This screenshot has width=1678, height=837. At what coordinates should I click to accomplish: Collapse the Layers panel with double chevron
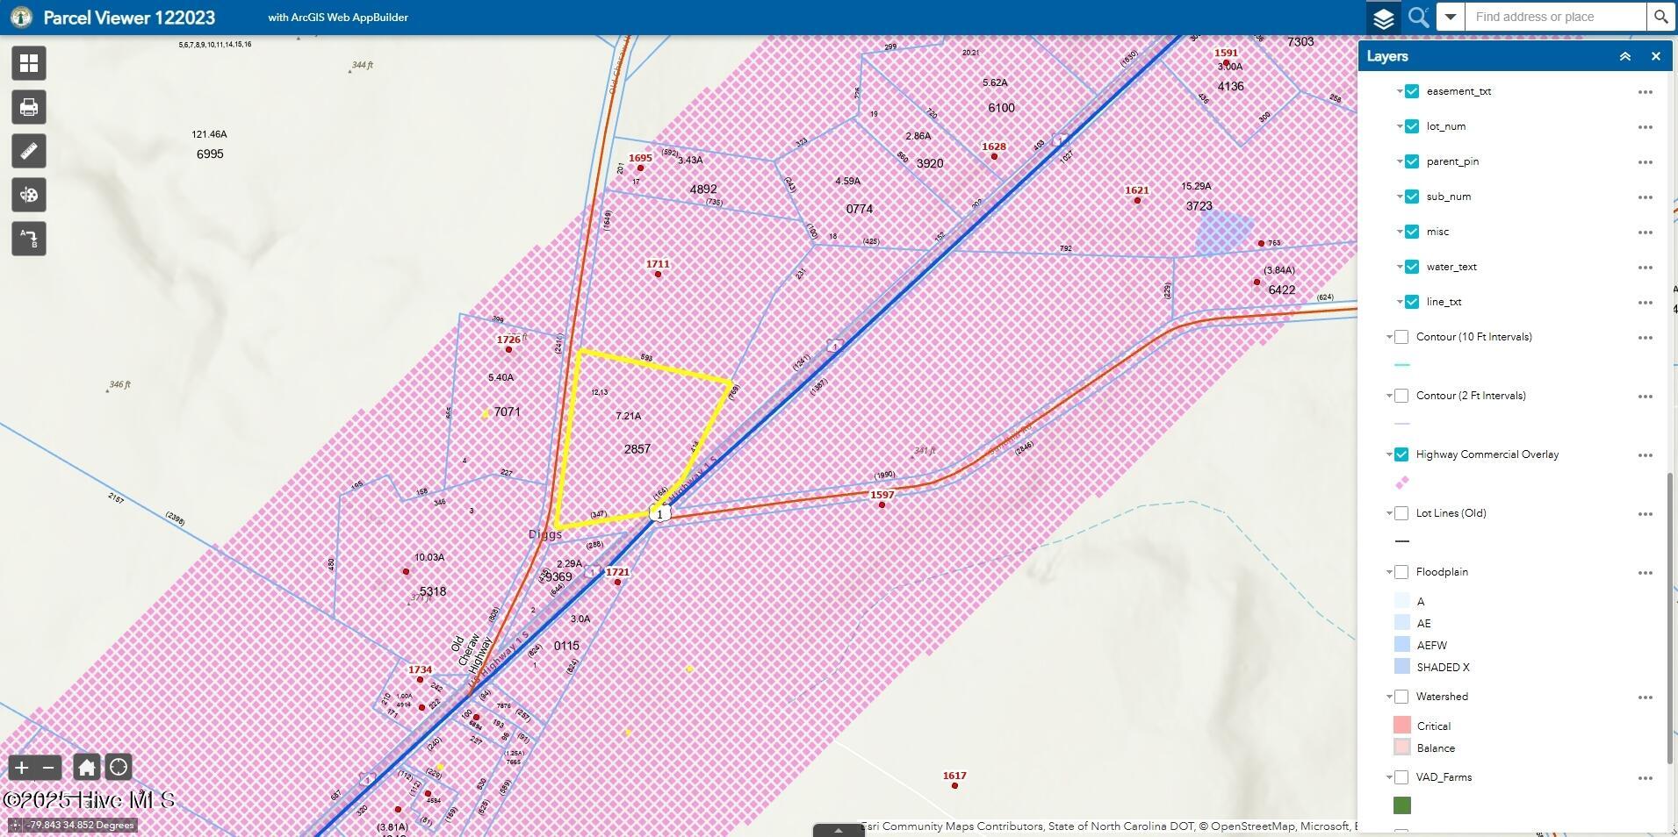click(1625, 55)
